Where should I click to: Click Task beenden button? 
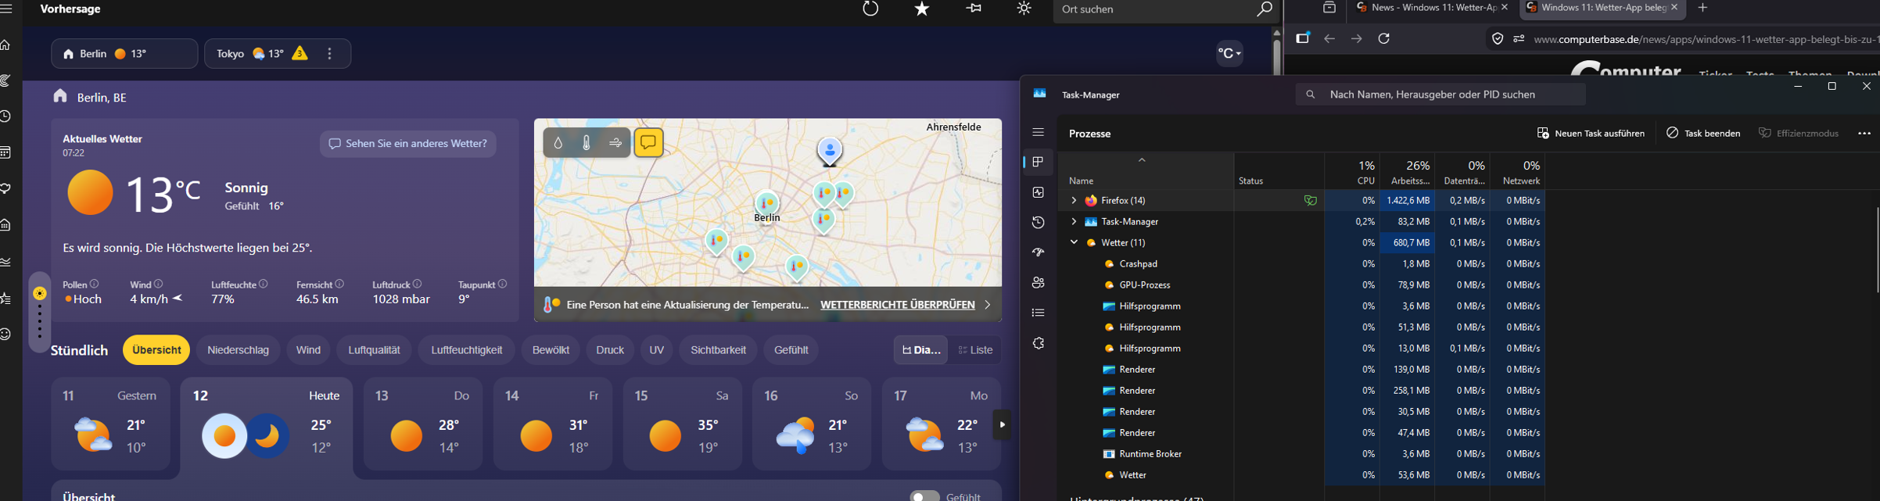[x=1703, y=133]
